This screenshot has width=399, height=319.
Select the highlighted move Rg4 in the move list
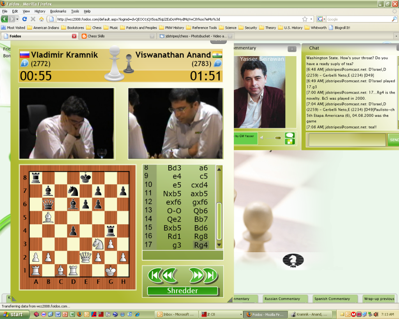click(x=201, y=245)
